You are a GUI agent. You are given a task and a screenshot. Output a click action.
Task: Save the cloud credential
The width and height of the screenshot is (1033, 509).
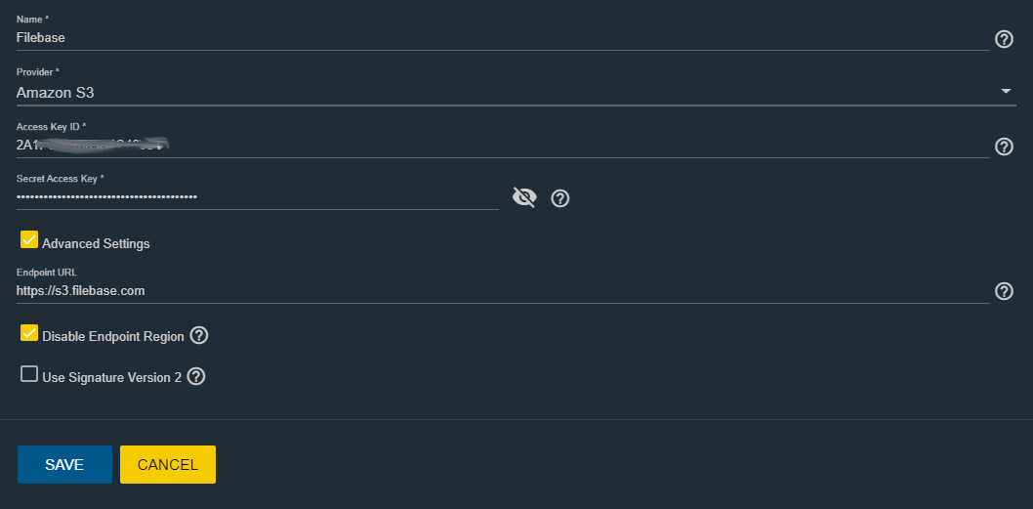point(64,465)
